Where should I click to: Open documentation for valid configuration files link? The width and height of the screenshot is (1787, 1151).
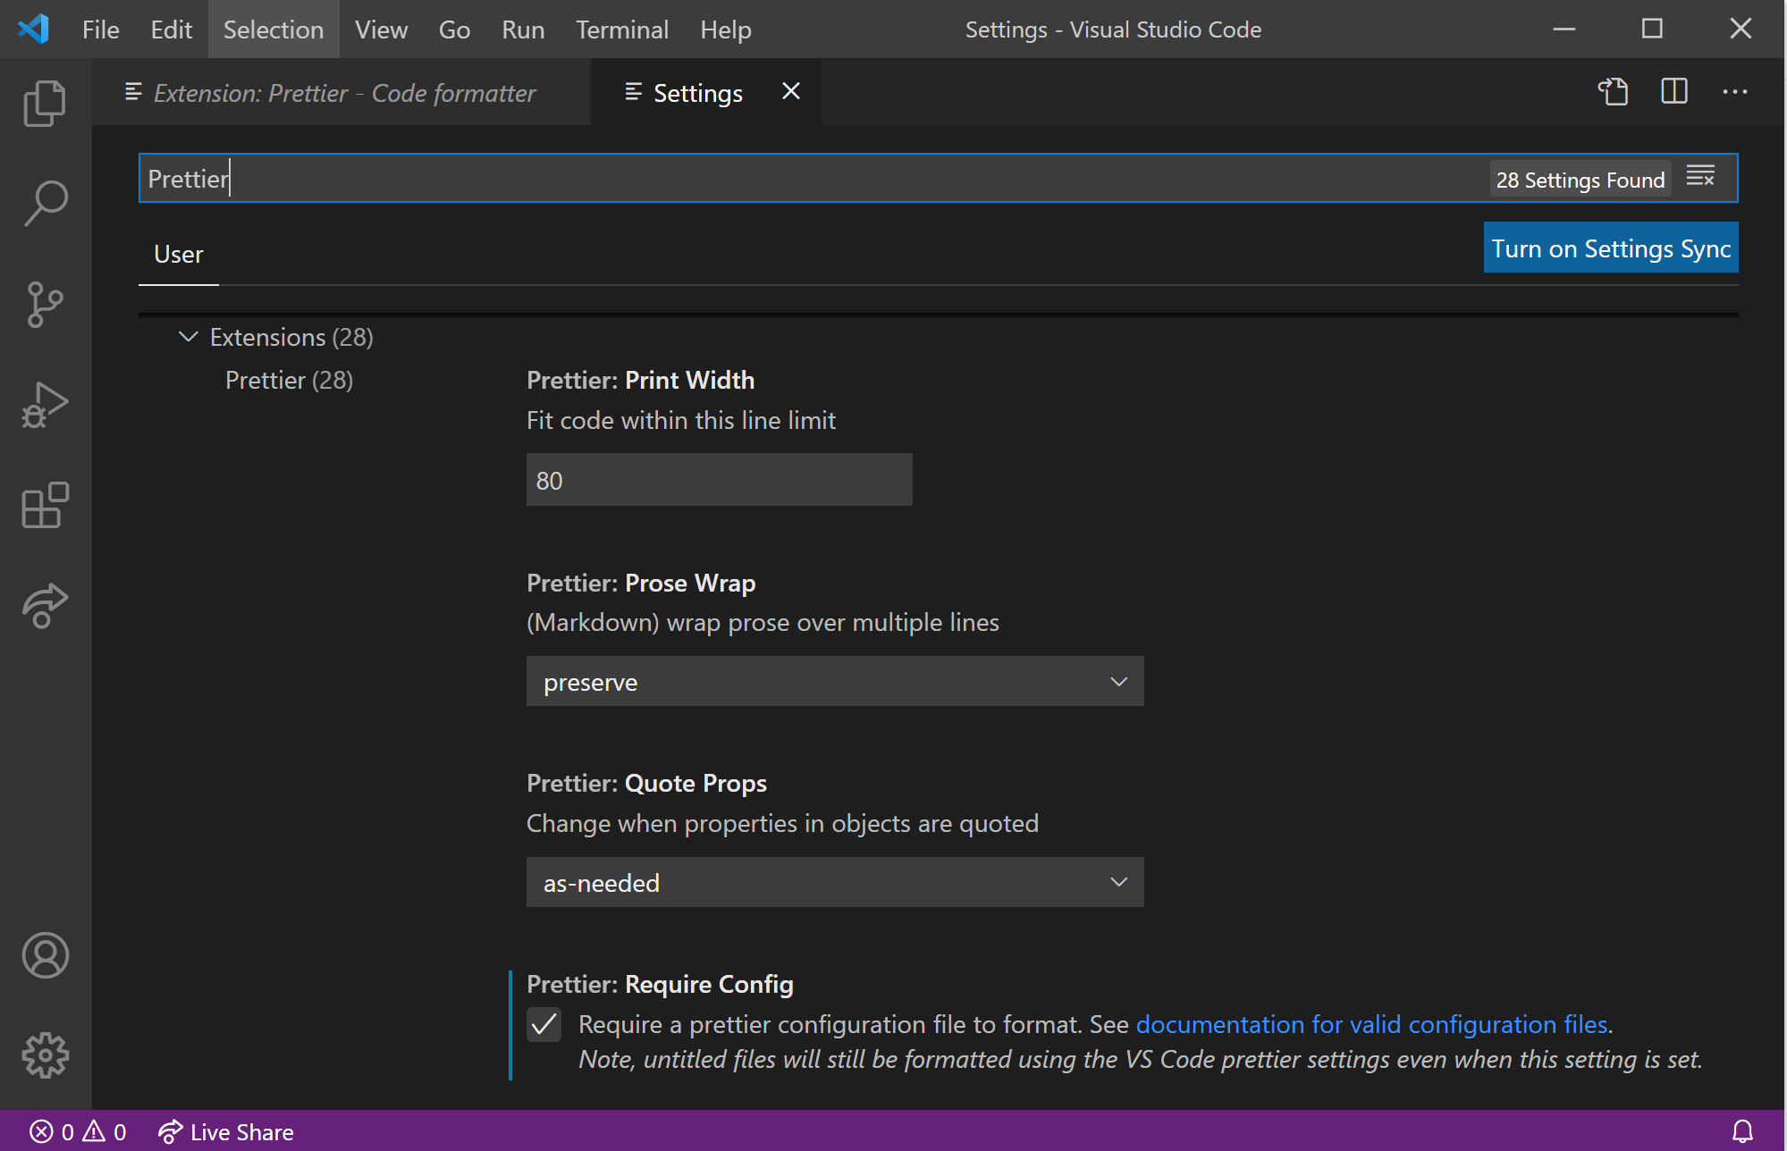click(1371, 1024)
